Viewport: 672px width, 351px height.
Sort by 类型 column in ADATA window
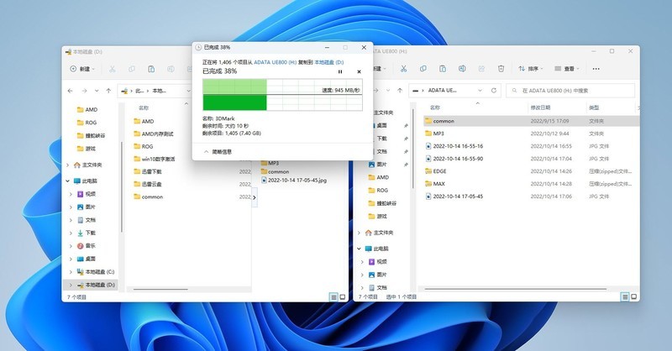click(594, 107)
